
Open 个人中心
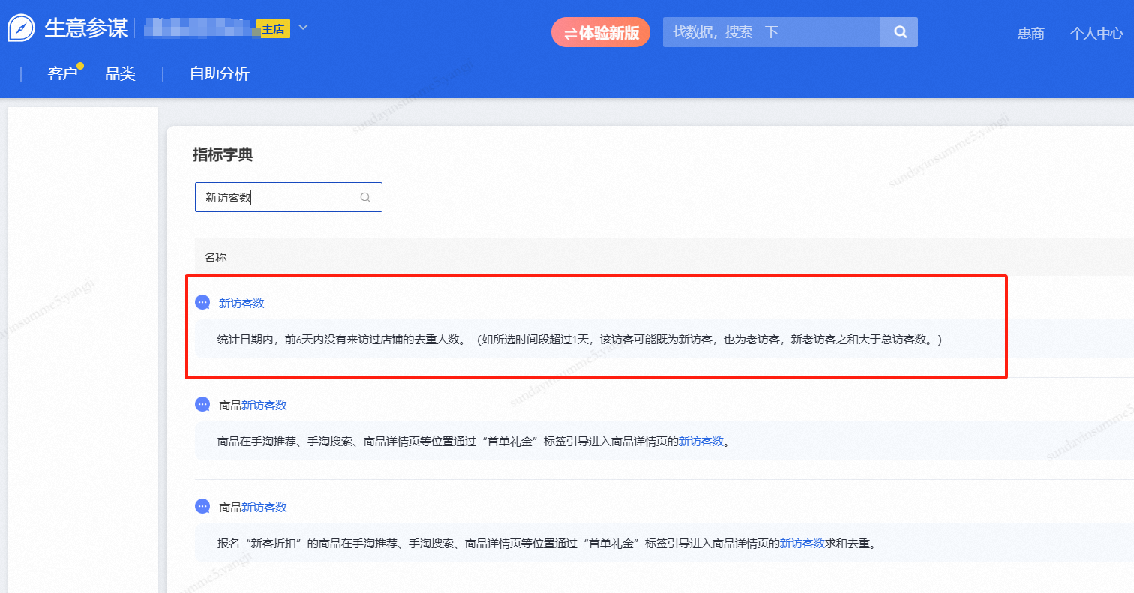click(1096, 33)
